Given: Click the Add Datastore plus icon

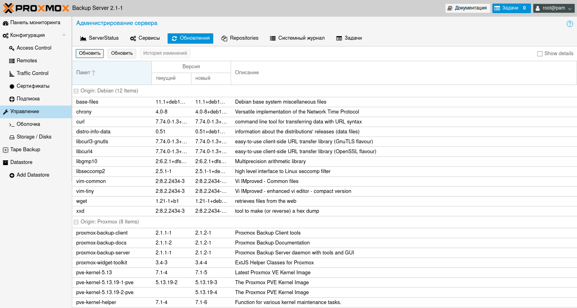Looking at the screenshot, I should [12, 175].
